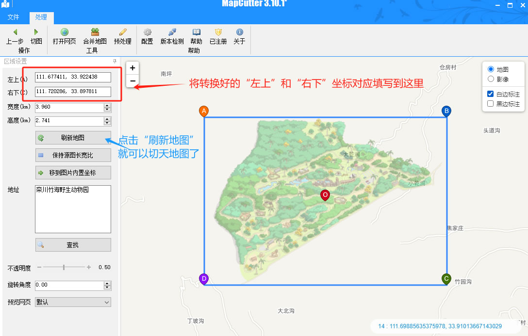Open the 关于 info icon
The width and height of the screenshot is (528, 336).
click(239, 32)
